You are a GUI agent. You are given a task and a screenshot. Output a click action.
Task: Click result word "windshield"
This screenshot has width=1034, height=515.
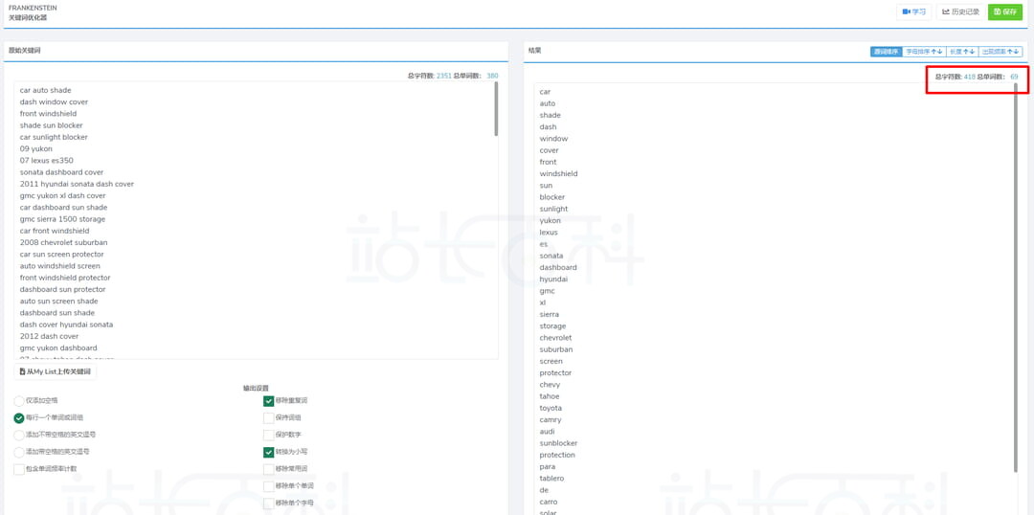point(558,174)
